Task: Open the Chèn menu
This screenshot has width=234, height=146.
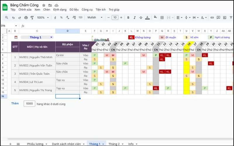Action: click(47, 10)
